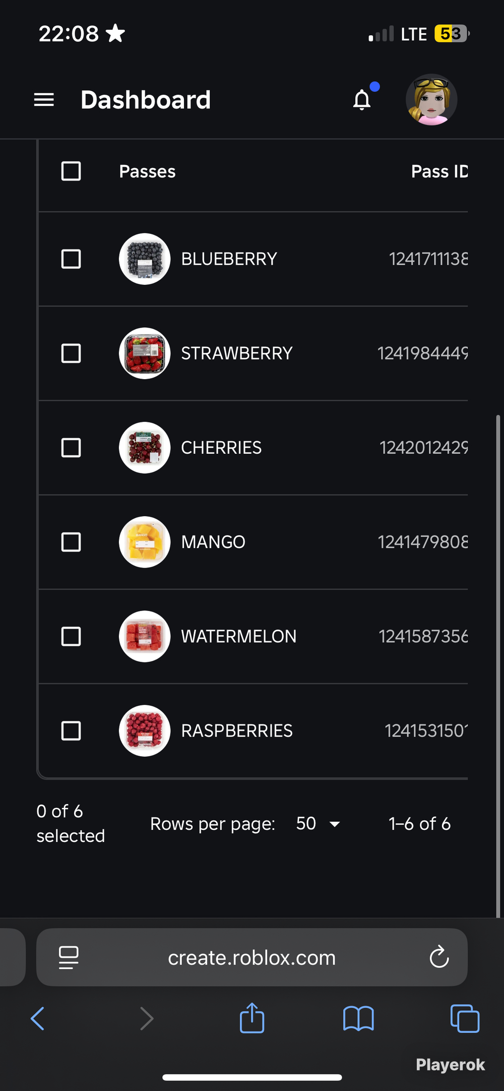Open notifications bell icon
The width and height of the screenshot is (504, 1091).
pyautogui.click(x=362, y=99)
